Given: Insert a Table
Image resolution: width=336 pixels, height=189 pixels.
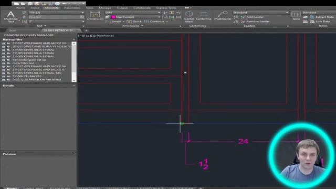Looking at the screenshot, I should 296,16.
